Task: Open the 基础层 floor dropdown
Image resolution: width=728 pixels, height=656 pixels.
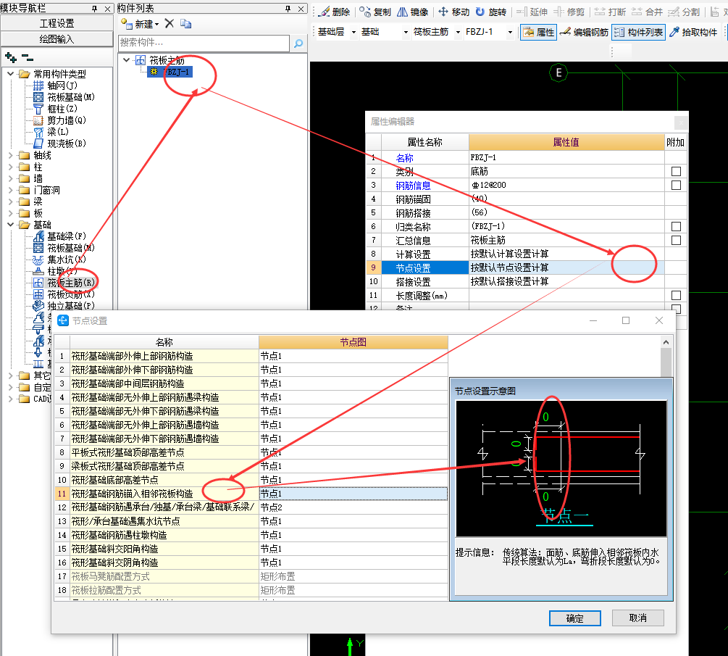Action: pos(353,32)
